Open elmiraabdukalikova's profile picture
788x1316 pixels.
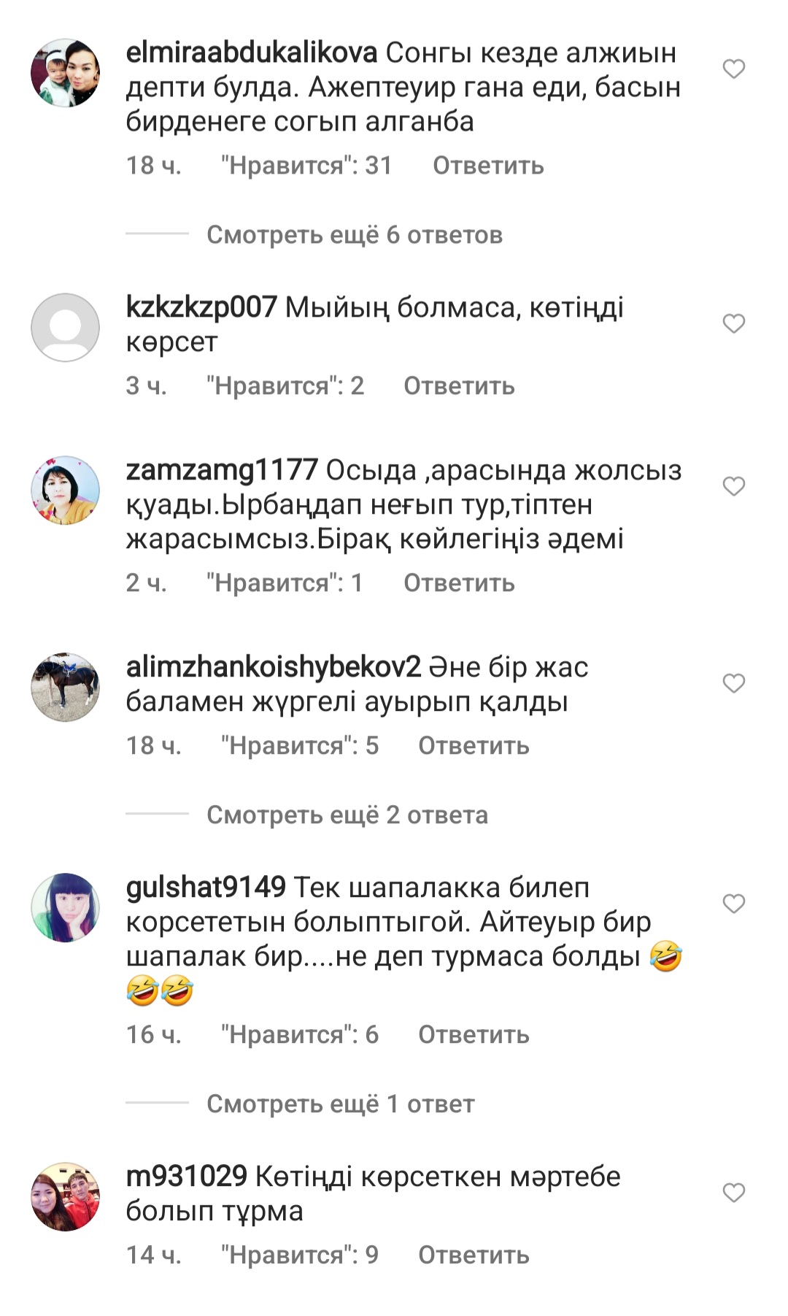[65, 73]
